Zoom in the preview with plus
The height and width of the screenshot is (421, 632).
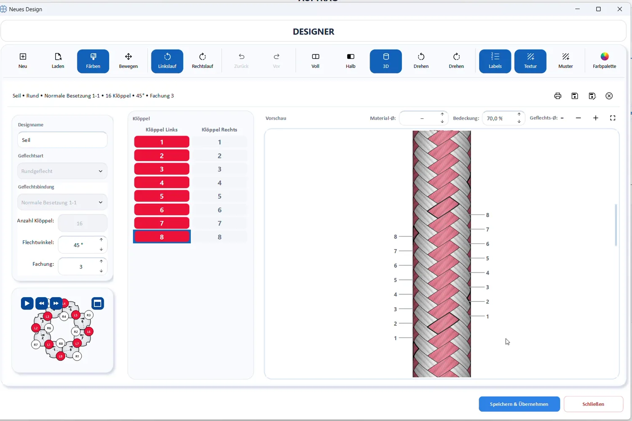tap(596, 118)
